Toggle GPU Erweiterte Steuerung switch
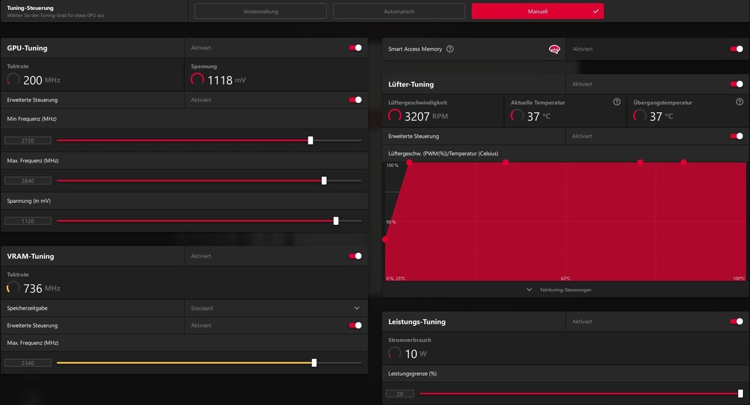The width and height of the screenshot is (750, 405). [x=355, y=99]
